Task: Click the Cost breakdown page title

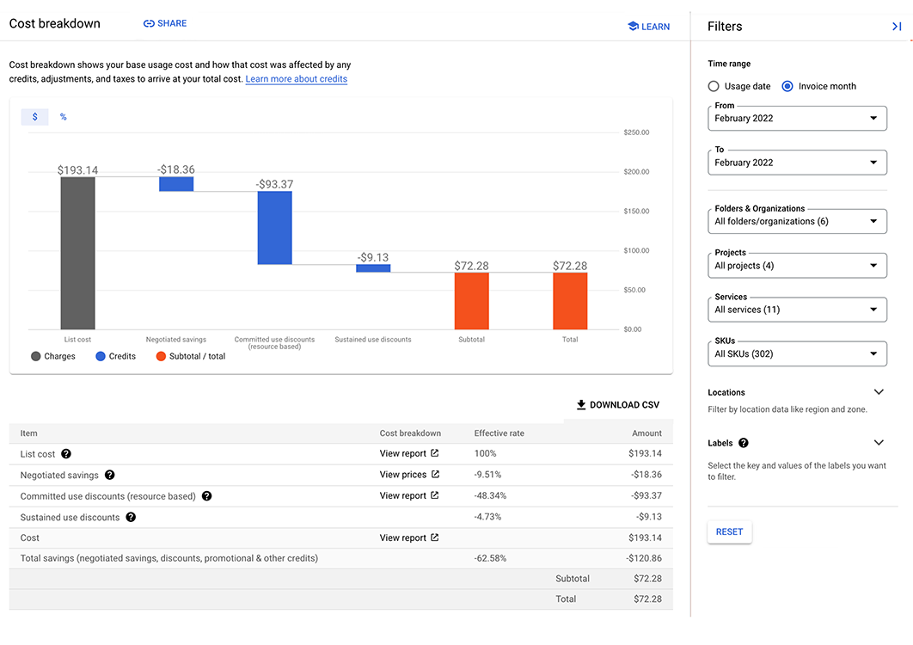Action: pyautogui.click(x=55, y=24)
